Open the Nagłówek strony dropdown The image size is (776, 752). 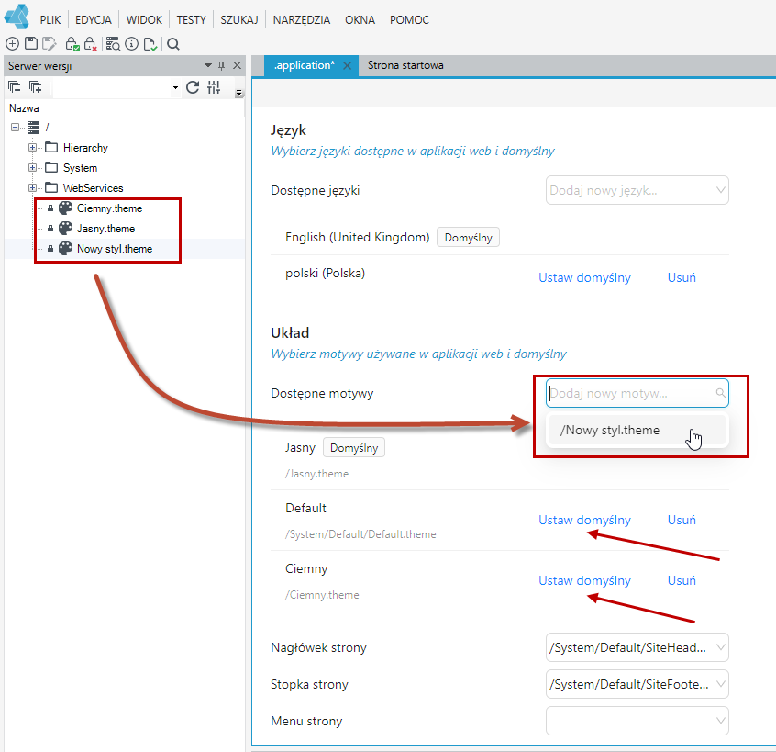pos(637,647)
